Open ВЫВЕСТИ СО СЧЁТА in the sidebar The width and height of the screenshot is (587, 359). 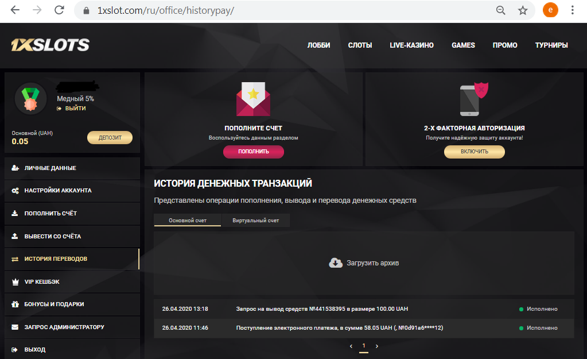click(72, 236)
